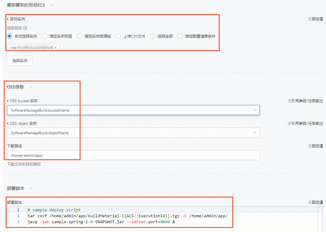Toggle 固定值 for 下载路径
326x232 pixels.
click(315, 146)
